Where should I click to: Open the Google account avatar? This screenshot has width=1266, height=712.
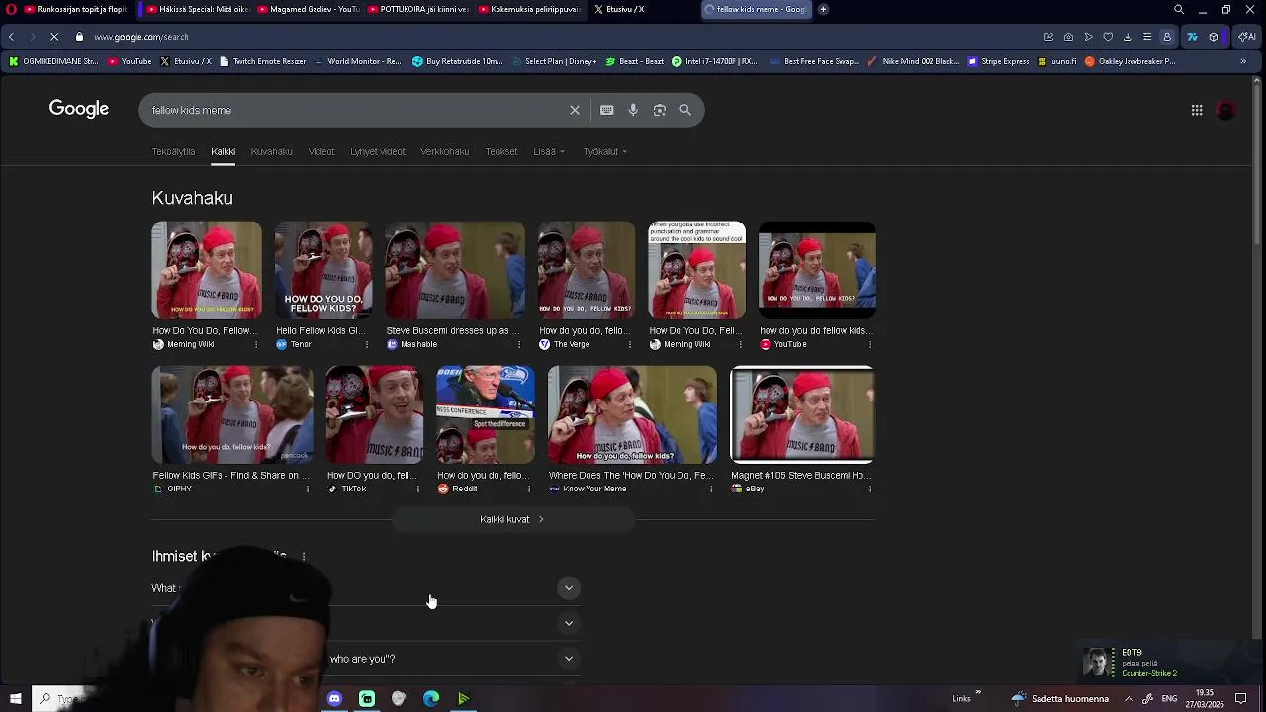pyautogui.click(x=1226, y=110)
